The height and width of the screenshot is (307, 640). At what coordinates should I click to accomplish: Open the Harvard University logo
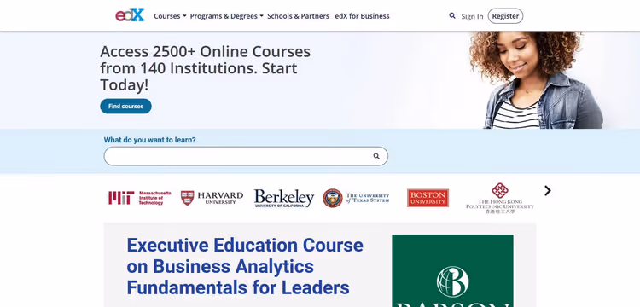click(x=212, y=198)
